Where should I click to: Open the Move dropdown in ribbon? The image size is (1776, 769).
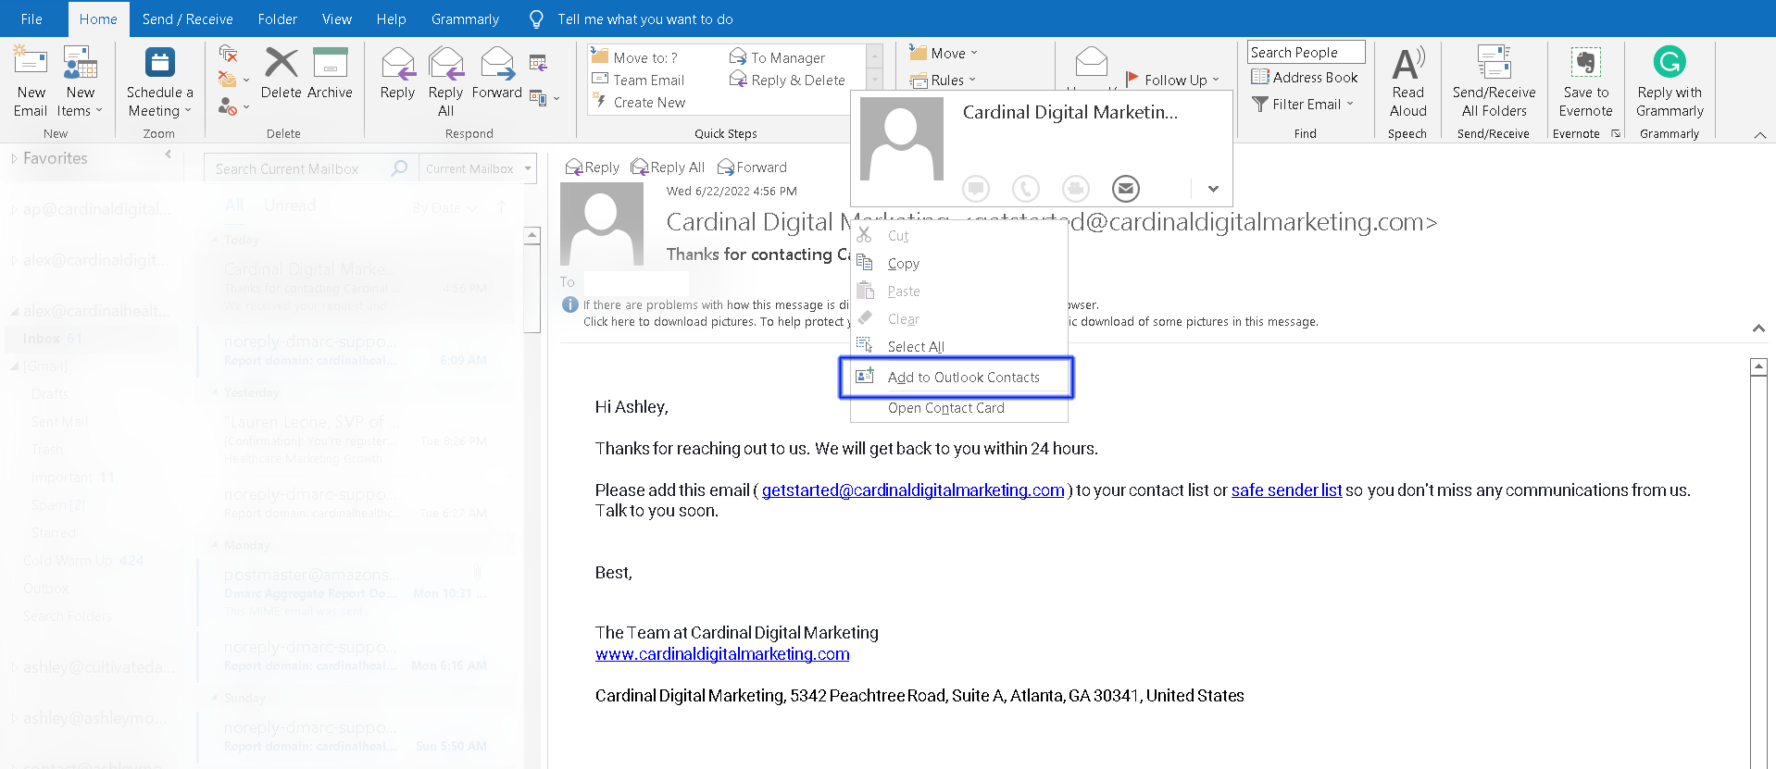tap(944, 53)
